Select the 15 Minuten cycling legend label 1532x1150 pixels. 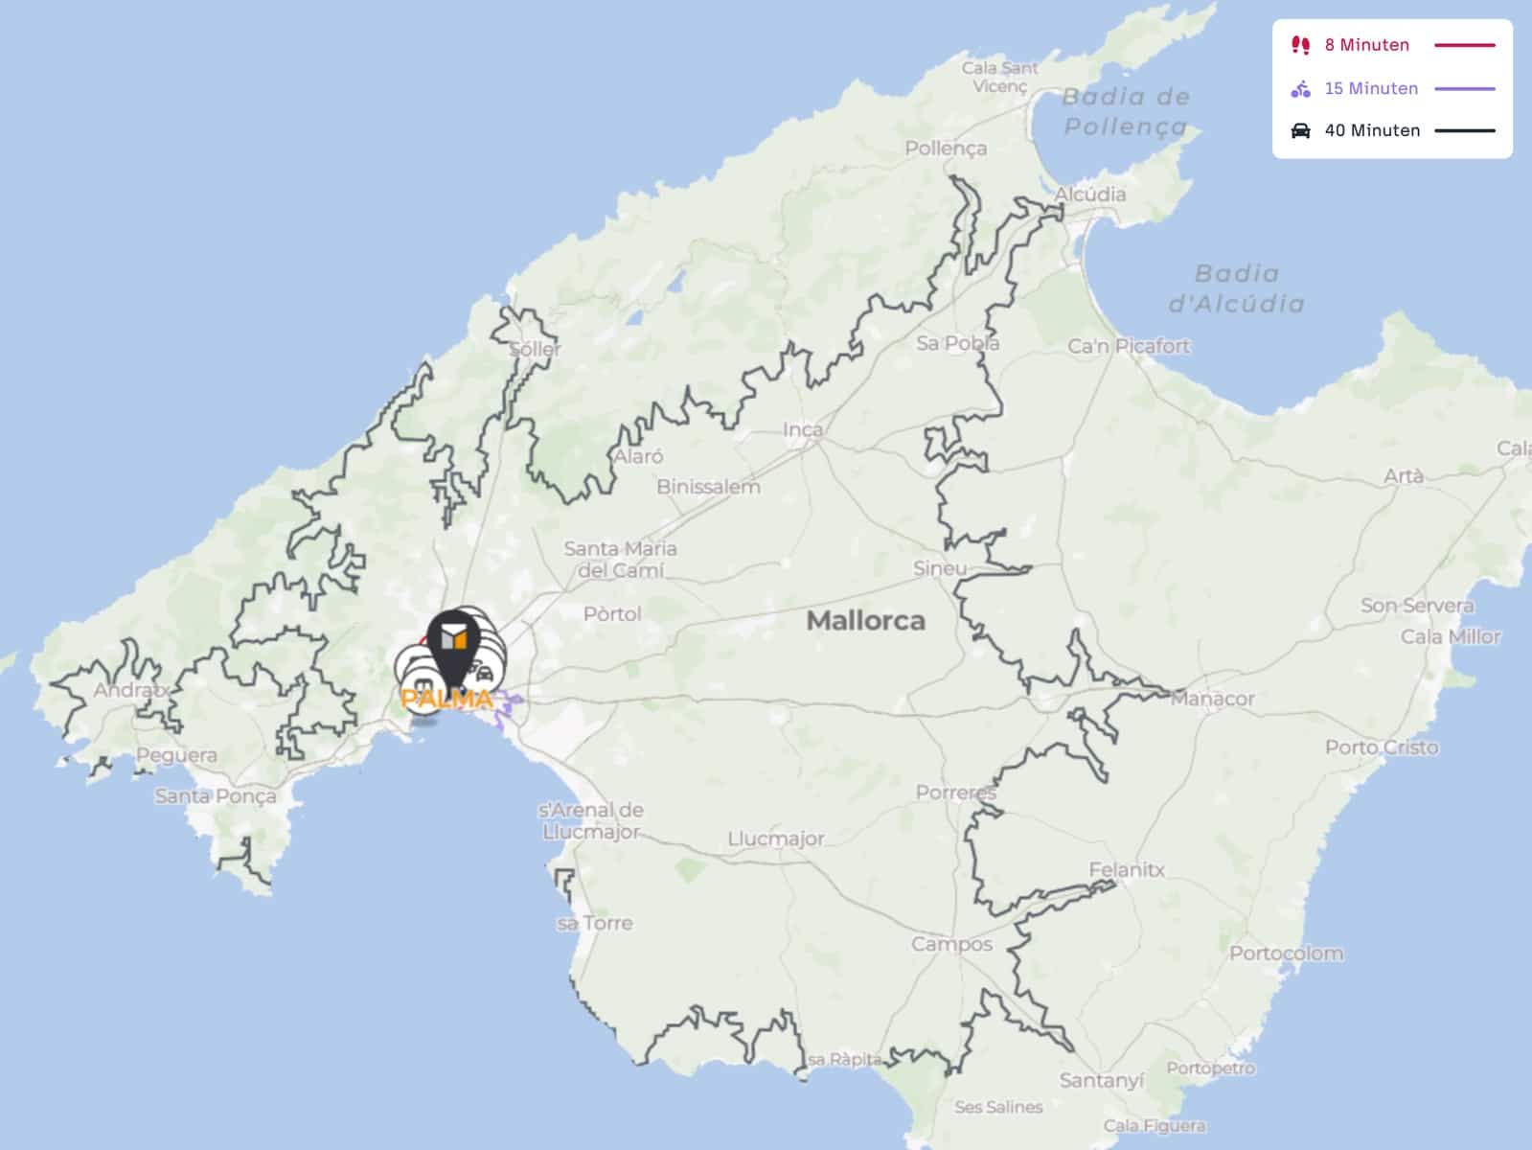coord(1371,88)
